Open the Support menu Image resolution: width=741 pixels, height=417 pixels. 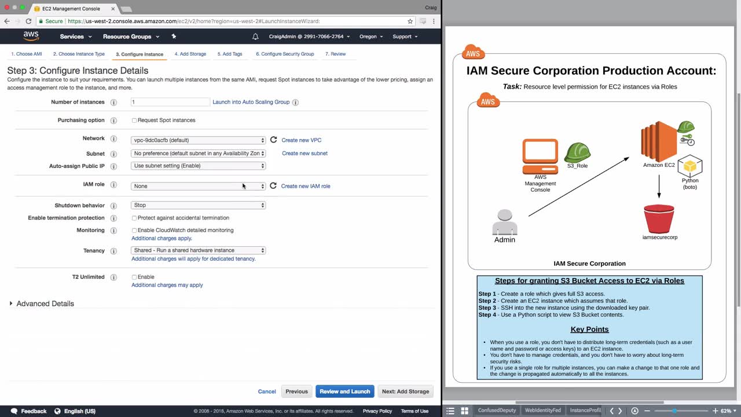405,36
